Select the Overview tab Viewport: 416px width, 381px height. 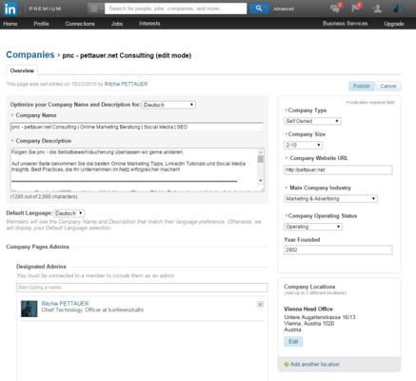tap(22, 70)
